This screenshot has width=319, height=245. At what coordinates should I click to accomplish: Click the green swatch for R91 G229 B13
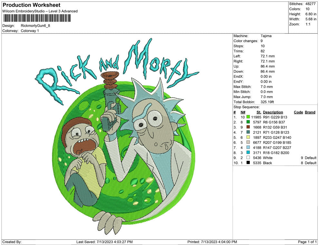point(248,117)
